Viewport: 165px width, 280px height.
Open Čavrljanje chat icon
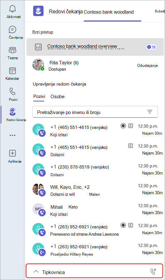coord(12,30)
